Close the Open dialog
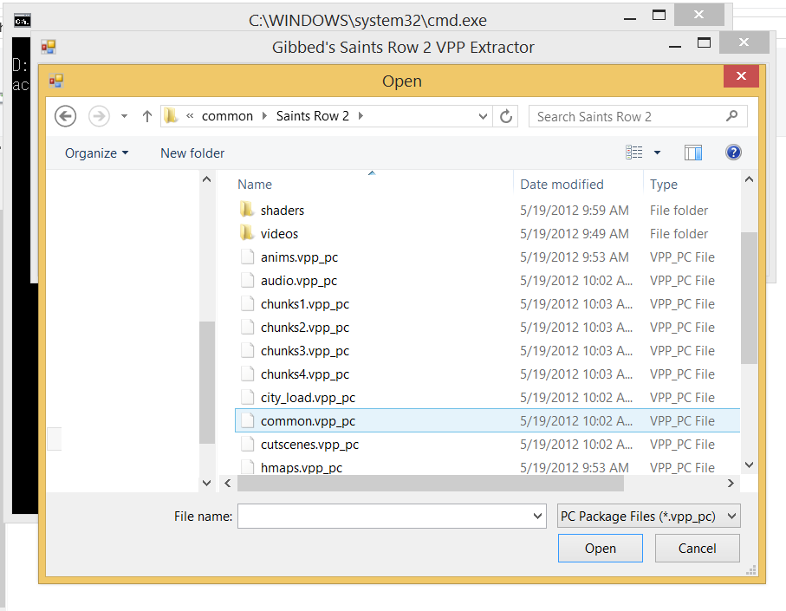 pyautogui.click(x=742, y=76)
